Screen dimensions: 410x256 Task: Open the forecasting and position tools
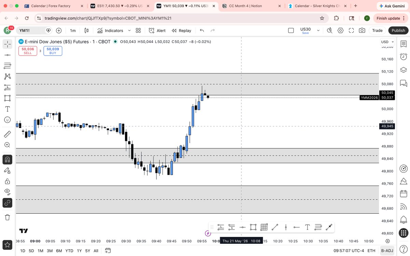point(7,87)
